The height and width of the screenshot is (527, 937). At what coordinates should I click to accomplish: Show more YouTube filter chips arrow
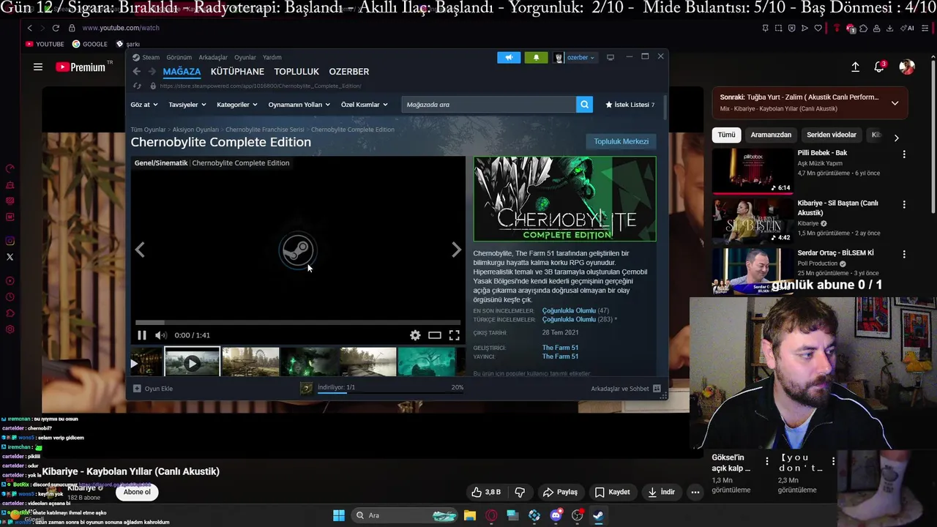click(896, 137)
